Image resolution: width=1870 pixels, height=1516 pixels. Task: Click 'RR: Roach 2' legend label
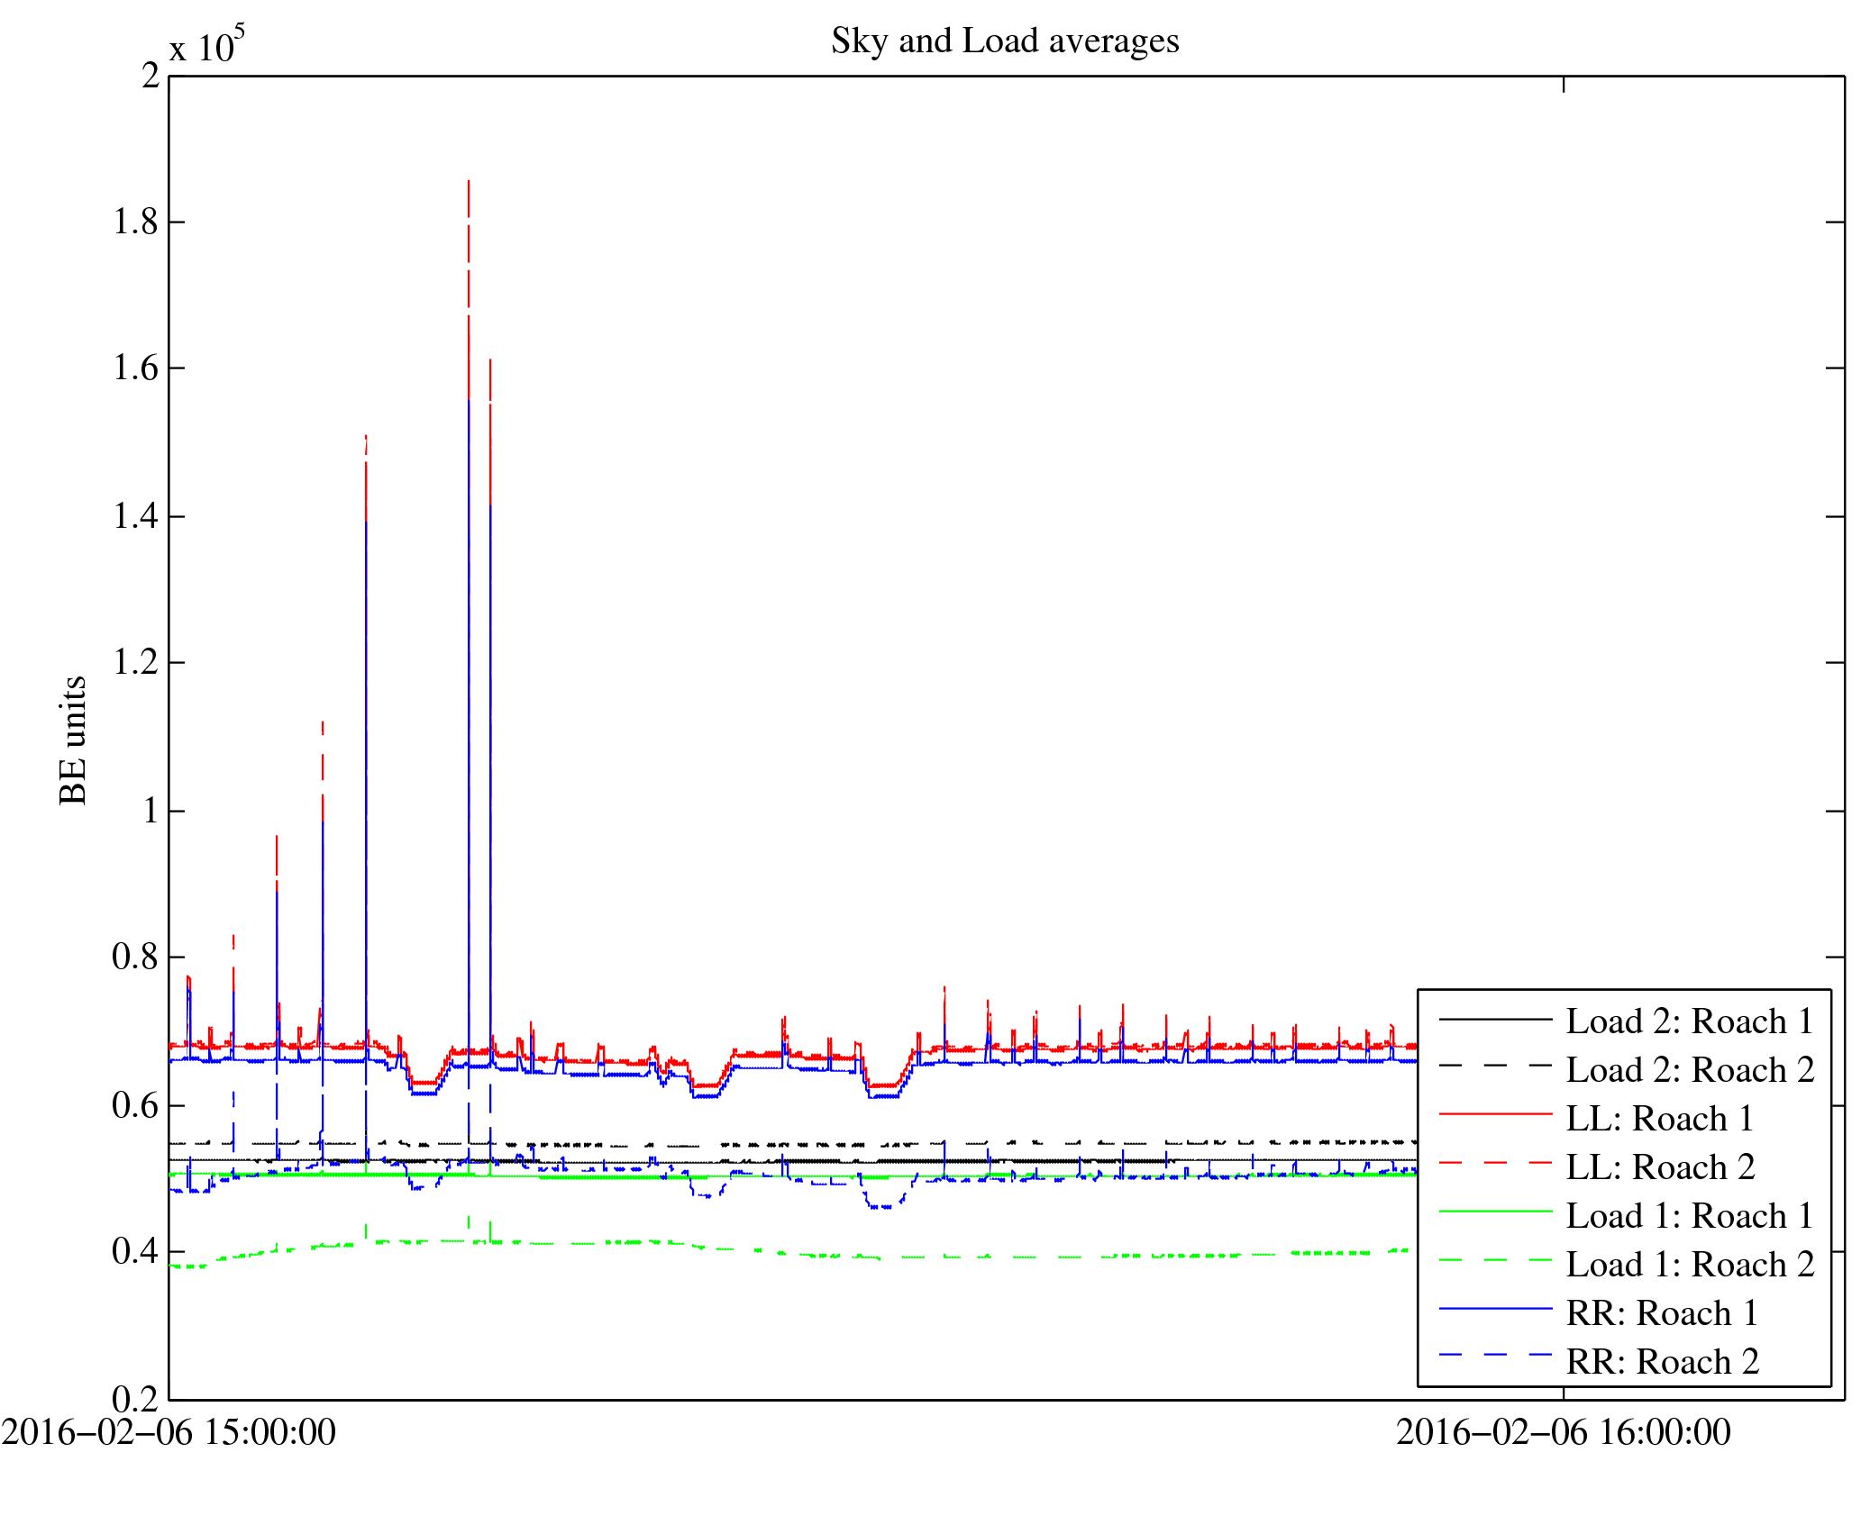coord(1662,1362)
